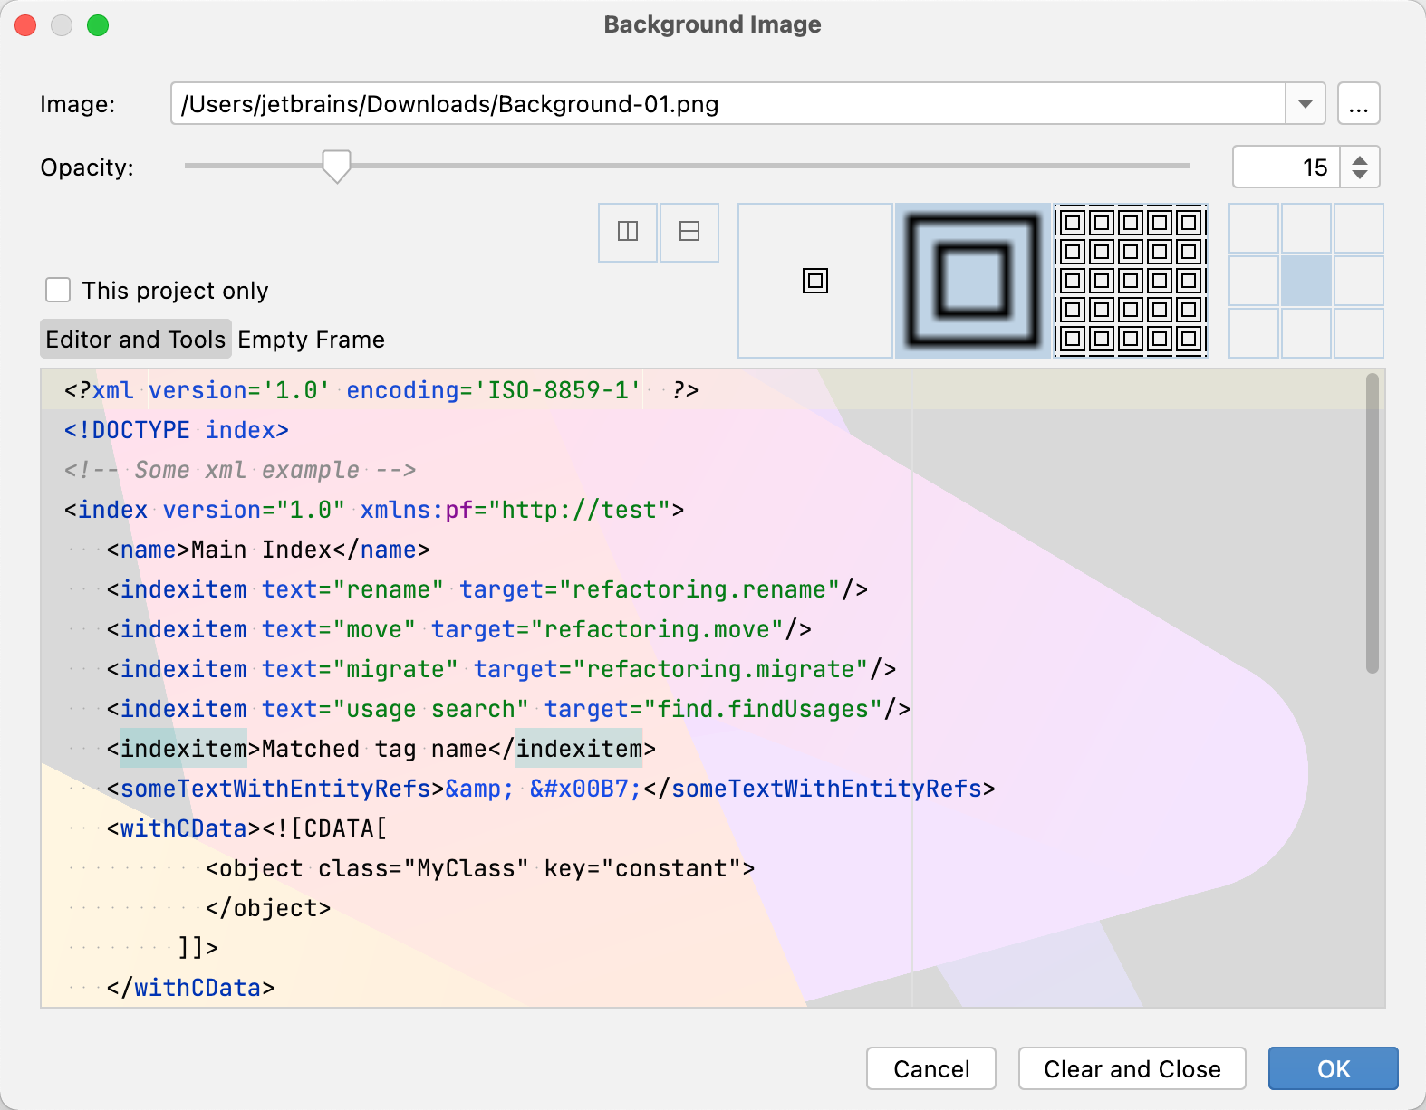Click the Clear and Close button
Screen dimensions: 1426x1110
coord(1132,1069)
